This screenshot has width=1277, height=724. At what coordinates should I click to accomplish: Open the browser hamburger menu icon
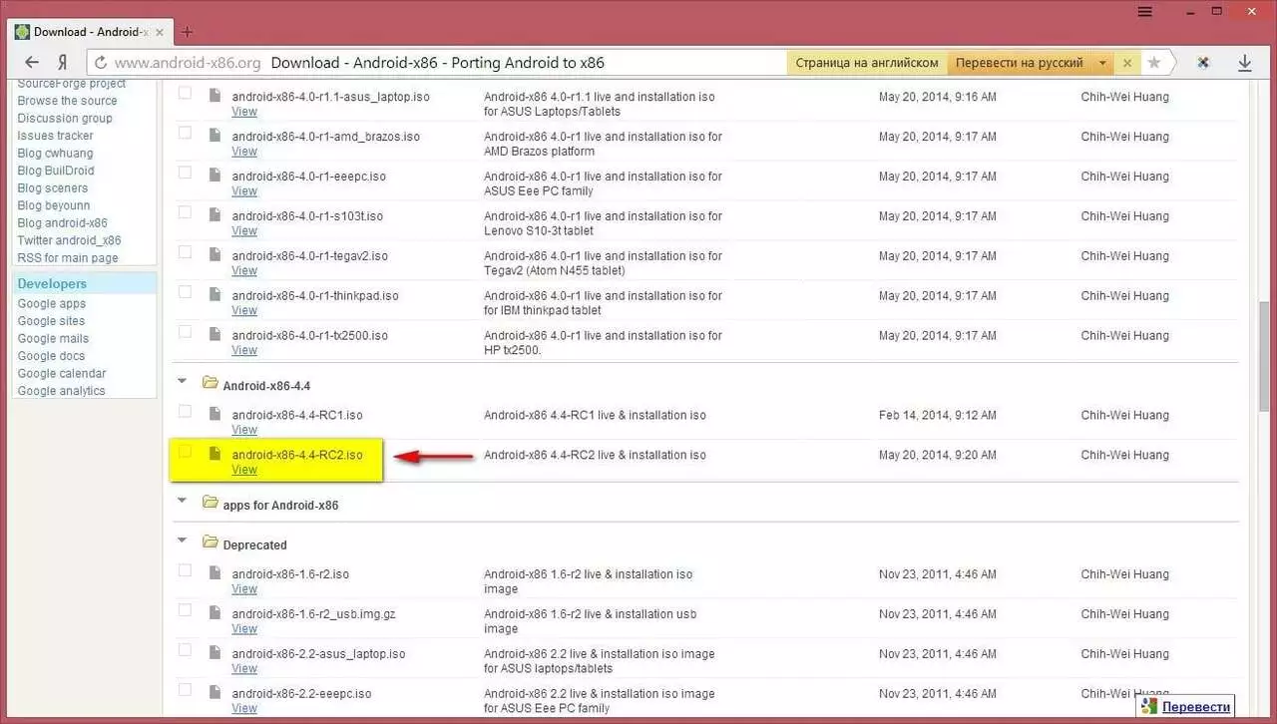[1145, 11]
